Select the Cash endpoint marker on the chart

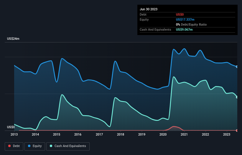[237, 97]
